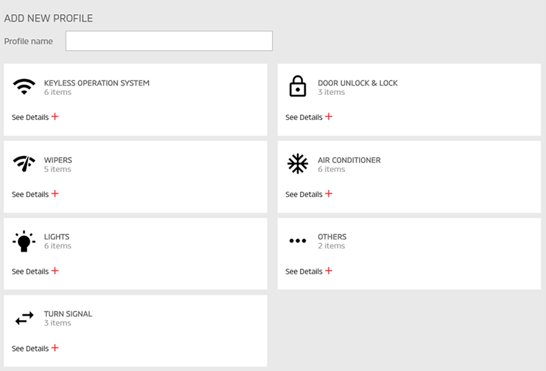Click the Door Unlock & Lock padlock icon
This screenshot has height=371, width=546.
(298, 86)
